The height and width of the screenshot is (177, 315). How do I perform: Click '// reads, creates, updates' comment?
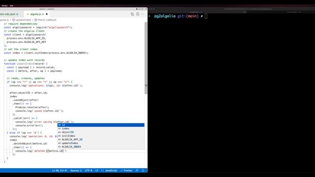[26, 78]
